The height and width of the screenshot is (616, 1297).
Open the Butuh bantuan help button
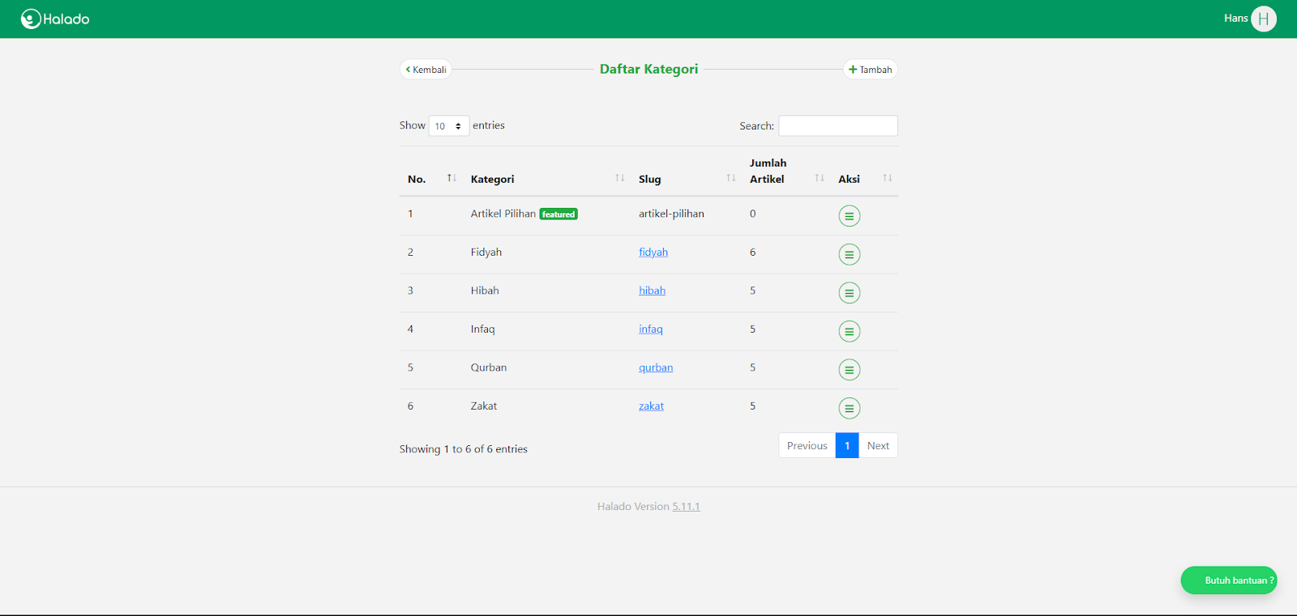pyautogui.click(x=1229, y=580)
